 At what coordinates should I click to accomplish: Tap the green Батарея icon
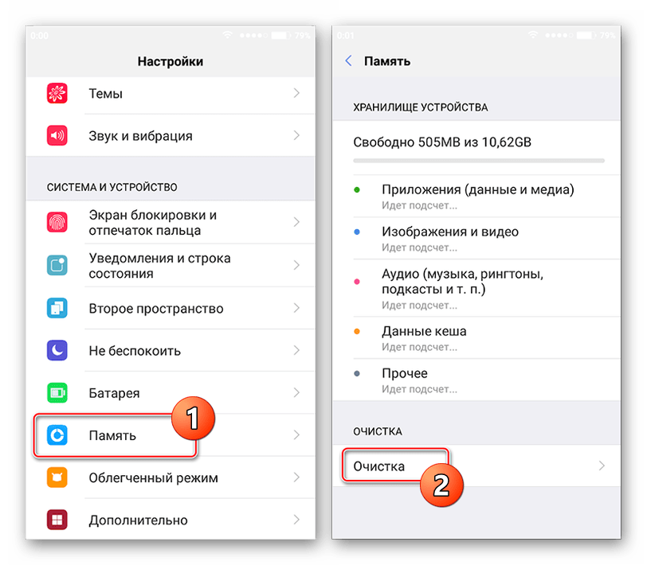57,393
